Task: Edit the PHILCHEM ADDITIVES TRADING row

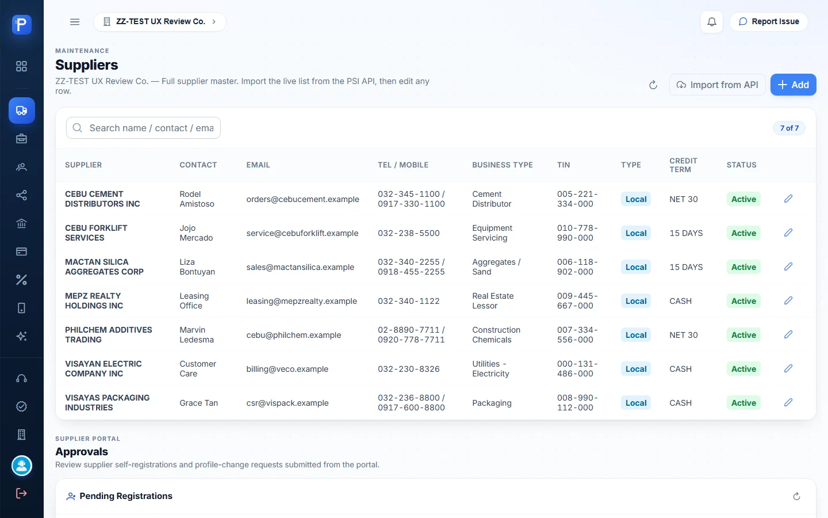Action: pos(788,334)
